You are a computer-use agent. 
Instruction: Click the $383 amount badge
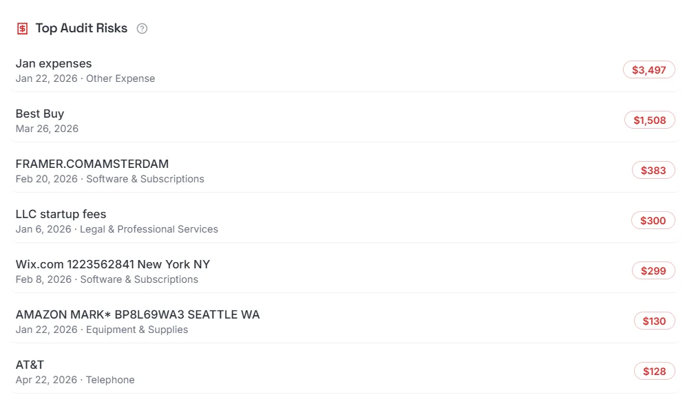(653, 170)
